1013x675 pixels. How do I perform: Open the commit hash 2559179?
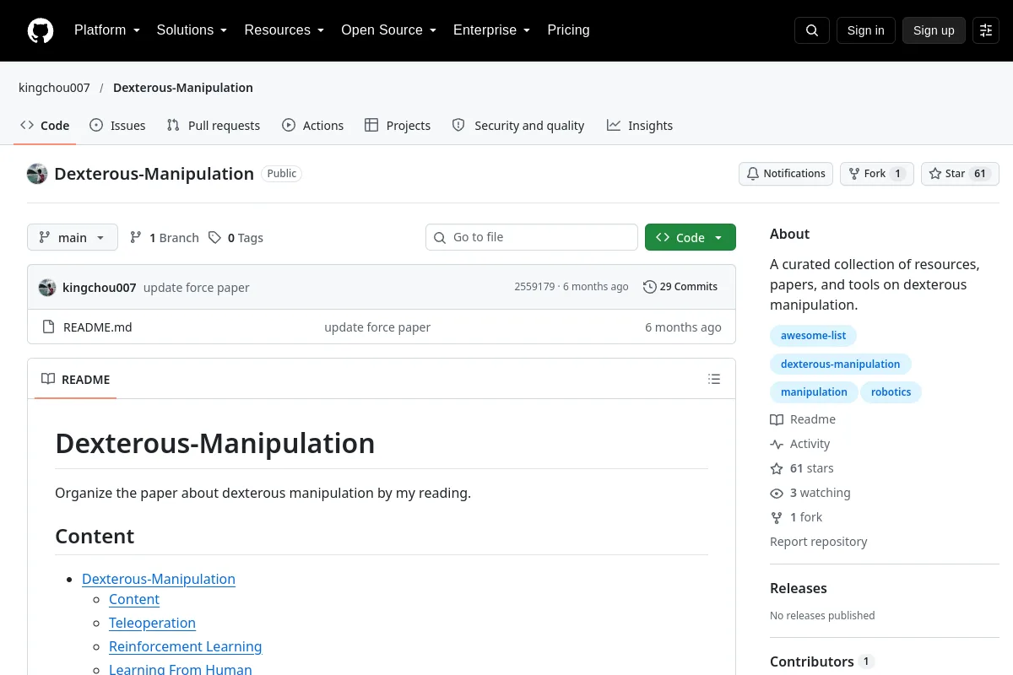click(x=534, y=287)
